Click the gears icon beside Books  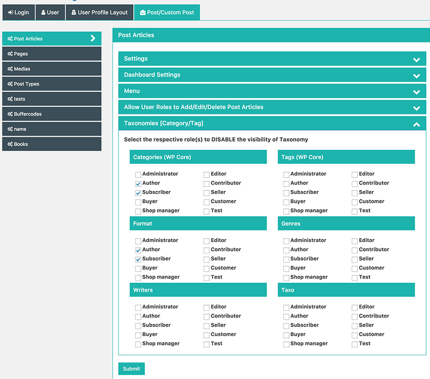[x=10, y=144]
